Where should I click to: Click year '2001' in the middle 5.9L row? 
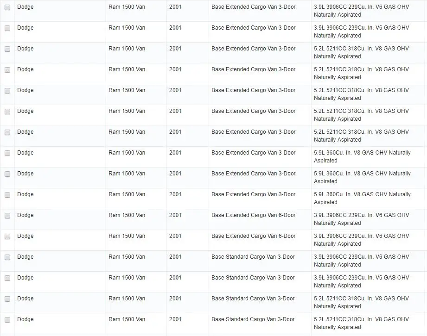coord(175,174)
